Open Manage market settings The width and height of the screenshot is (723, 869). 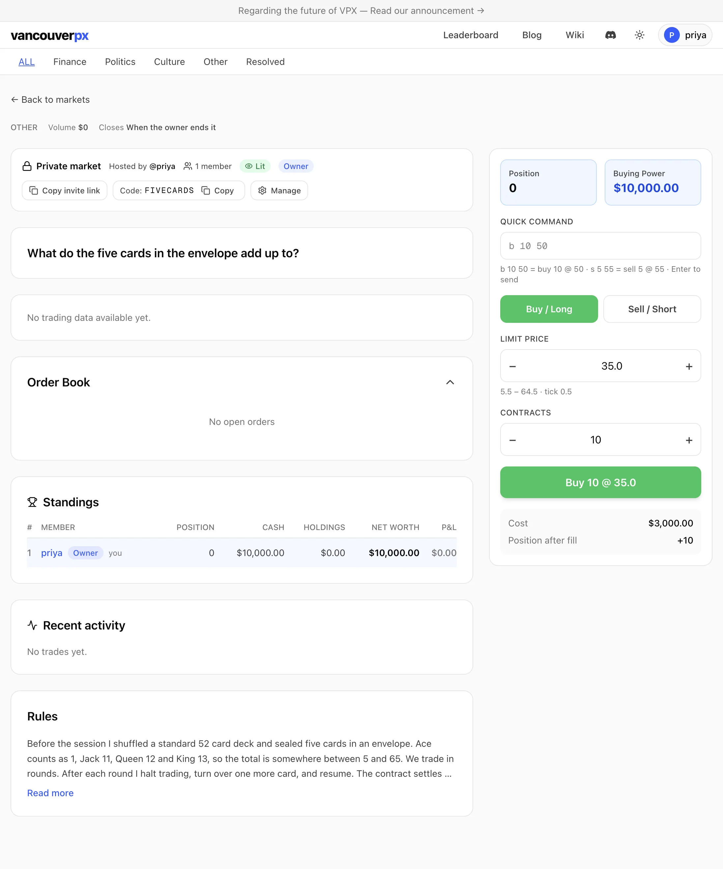(x=279, y=190)
